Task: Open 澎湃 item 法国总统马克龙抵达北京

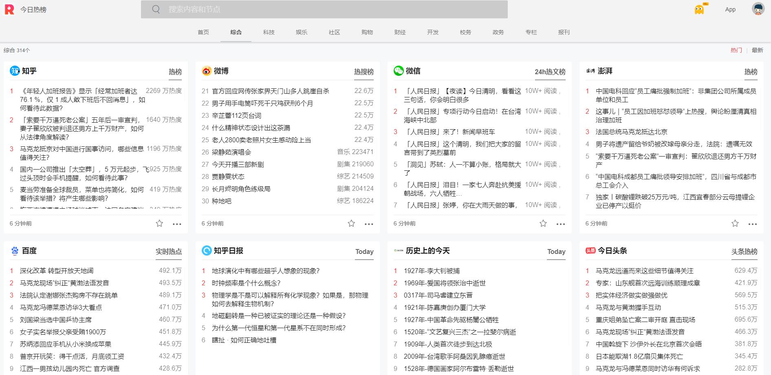Action: coord(632,132)
